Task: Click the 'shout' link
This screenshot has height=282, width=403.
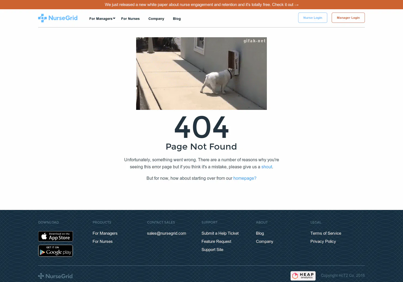Action: 267,167
